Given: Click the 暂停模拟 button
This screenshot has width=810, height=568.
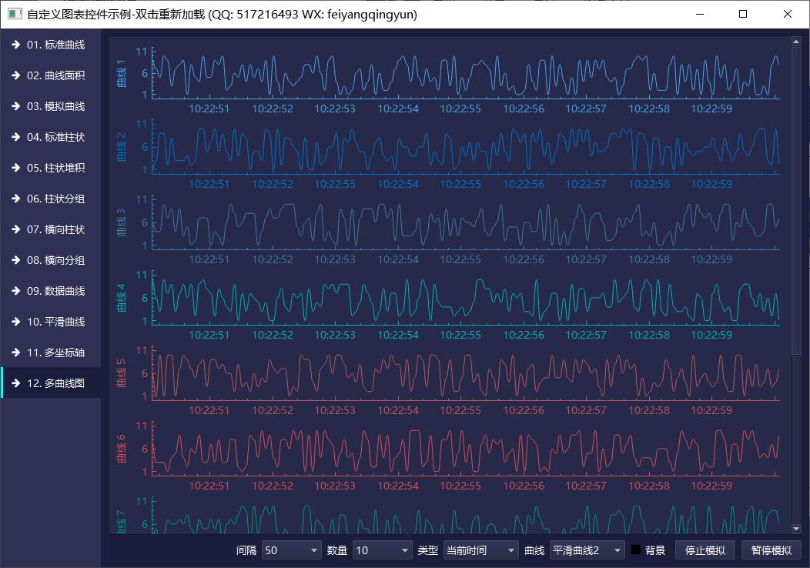Looking at the screenshot, I should pyautogui.click(x=771, y=550).
